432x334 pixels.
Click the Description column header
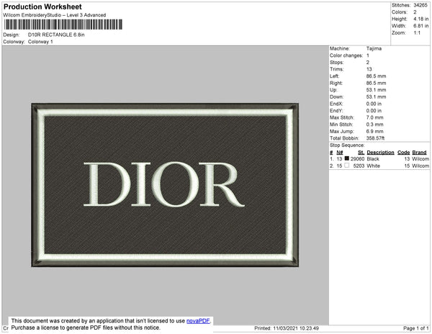(x=380, y=153)
